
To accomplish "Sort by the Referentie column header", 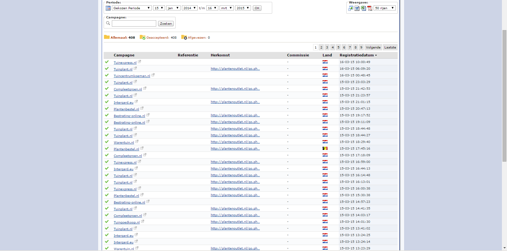I will [x=188, y=55].
